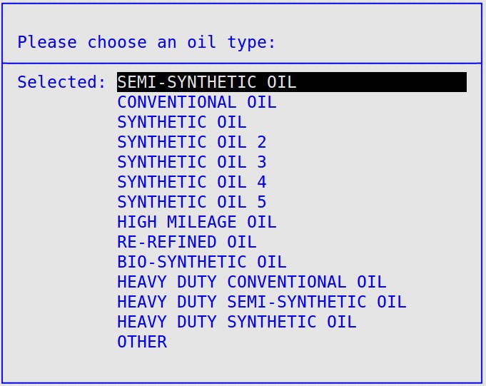486x386 pixels.
Task: Click the 'Selected:' label
Action: click(62, 82)
